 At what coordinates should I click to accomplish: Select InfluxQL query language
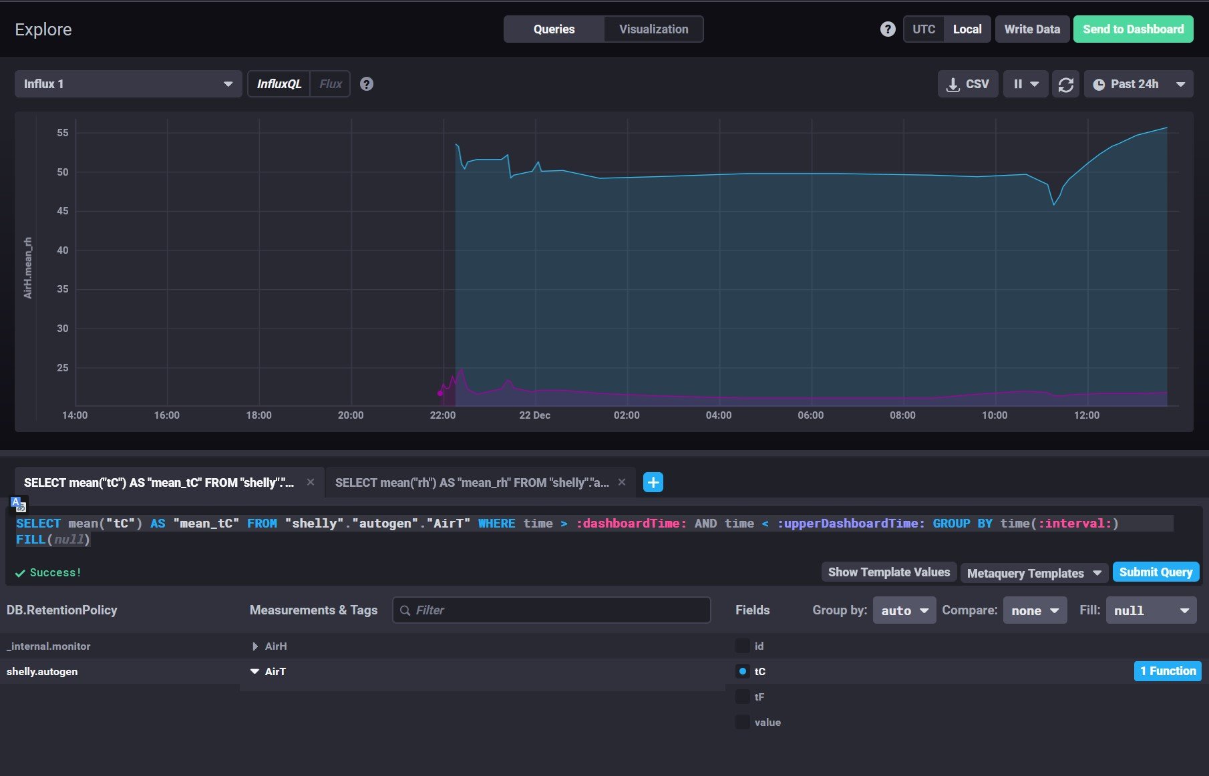click(x=279, y=84)
